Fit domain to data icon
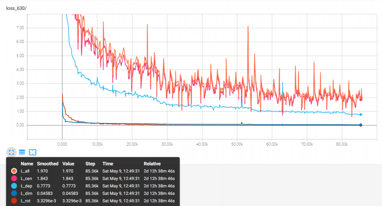This screenshot has height=206, width=382. (32, 152)
